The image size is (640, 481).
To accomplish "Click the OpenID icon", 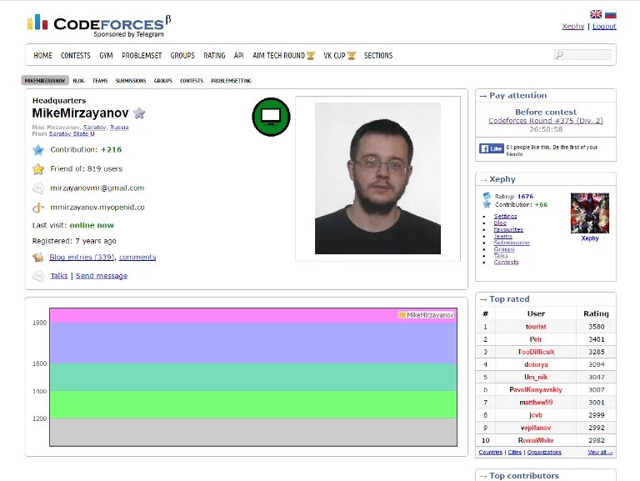I will pyautogui.click(x=38, y=208).
